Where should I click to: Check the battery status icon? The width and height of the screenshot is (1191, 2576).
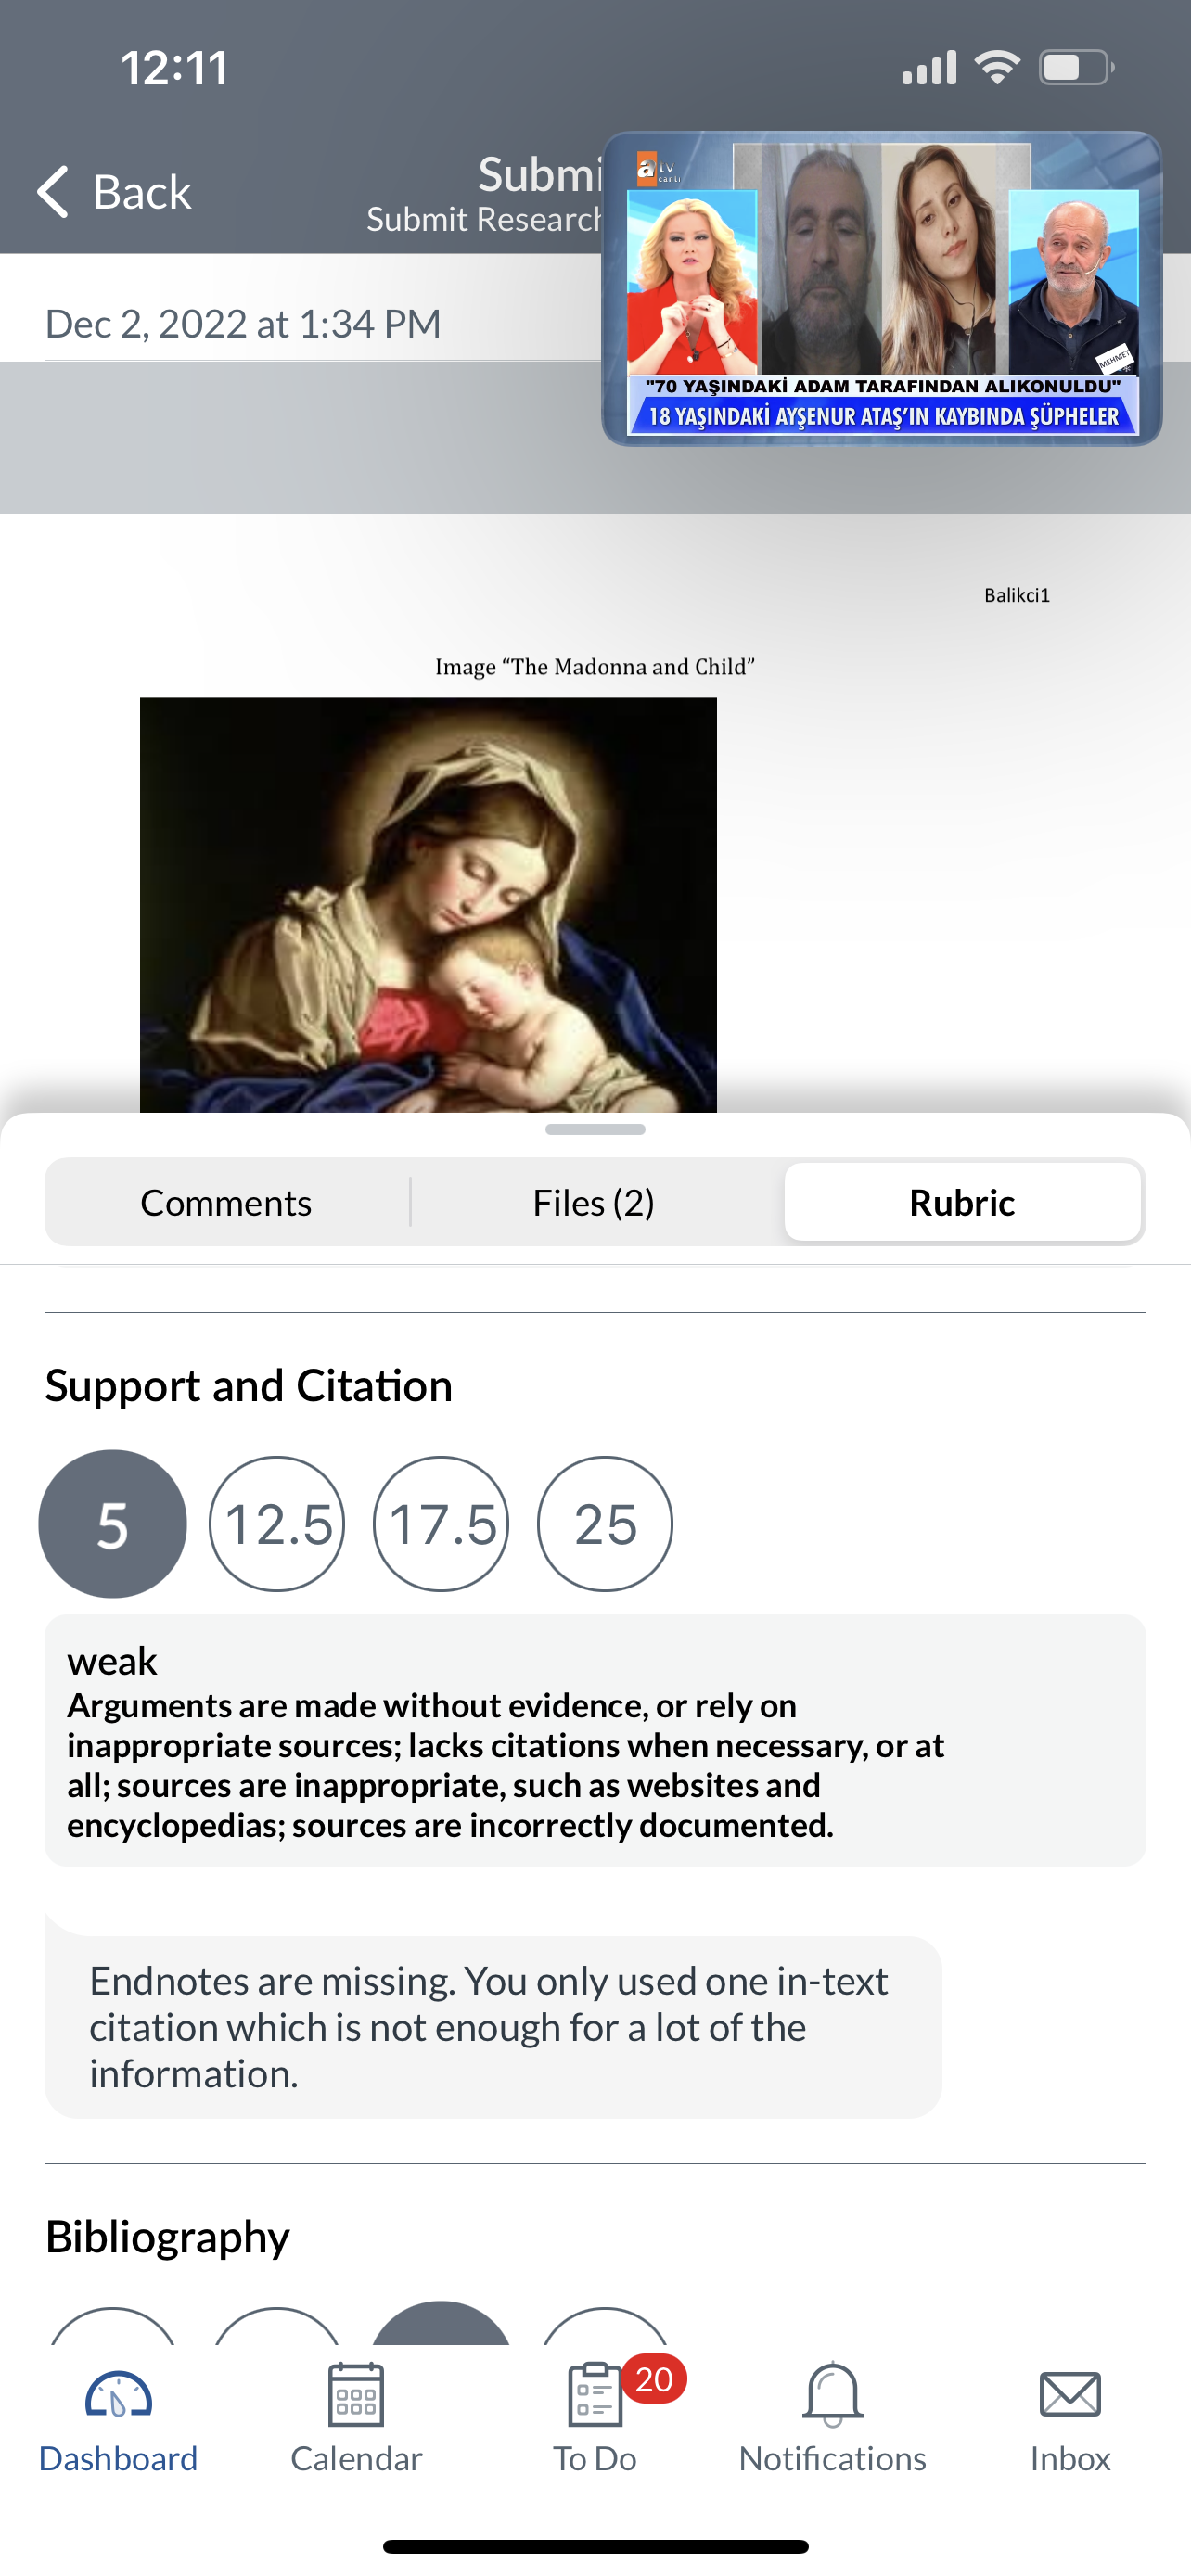[x=1076, y=68]
